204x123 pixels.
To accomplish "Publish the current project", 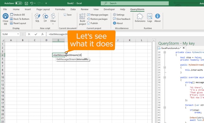I will click(92, 23).
